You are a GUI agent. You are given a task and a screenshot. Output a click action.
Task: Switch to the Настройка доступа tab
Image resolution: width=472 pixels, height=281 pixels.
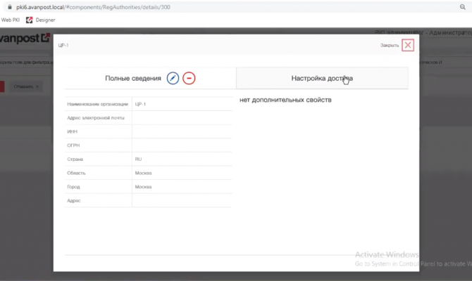tap(322, 79)
